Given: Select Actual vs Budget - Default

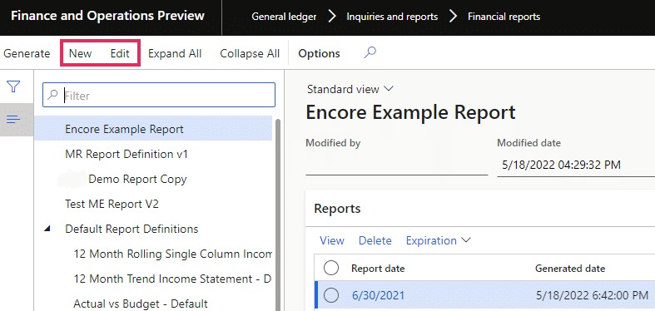Looking at the screenshot, I should click(141, 304).
